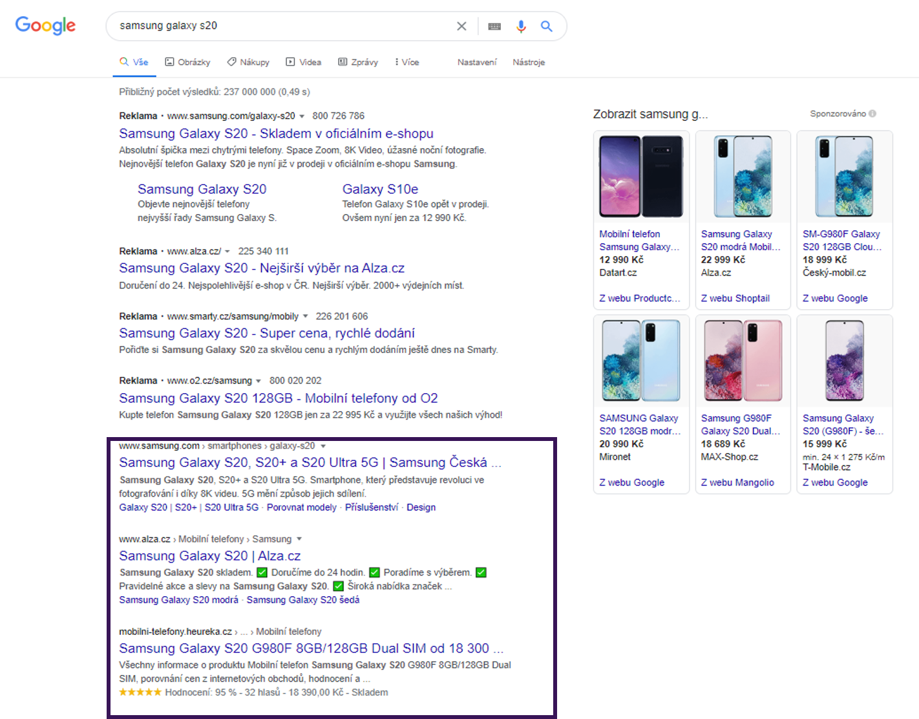Open Nástroje options
Viewport: 919px width, 719px height.
click(529, 62)
